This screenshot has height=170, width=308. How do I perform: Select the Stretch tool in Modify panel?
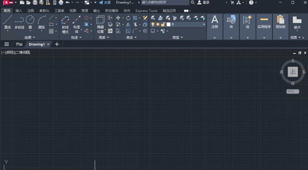pyautogui.click(x=118, y=31)
